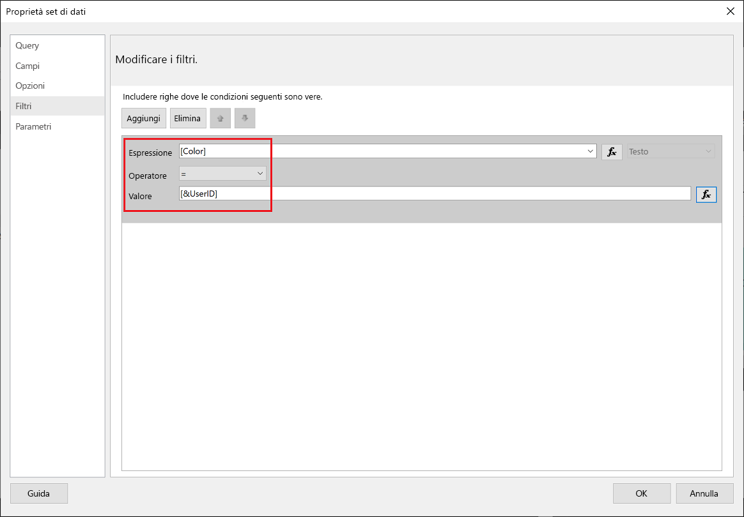Viewport: 744px width, 517px height.
Task: Open help via the Guida button
Action: 39,493
